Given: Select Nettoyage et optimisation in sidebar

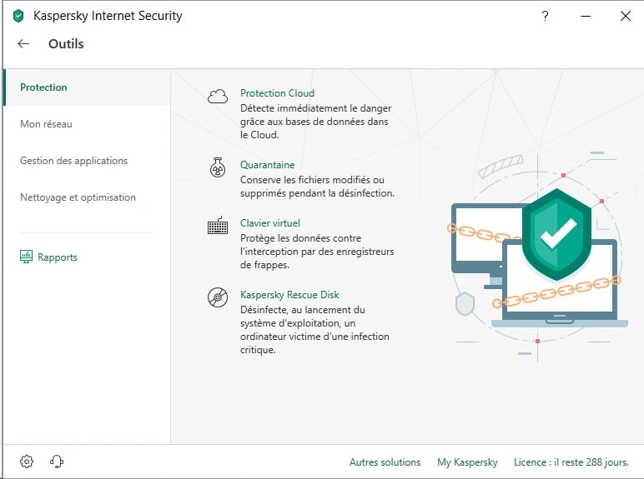Looking at the screenshot, I should click(x=78, y=197).
